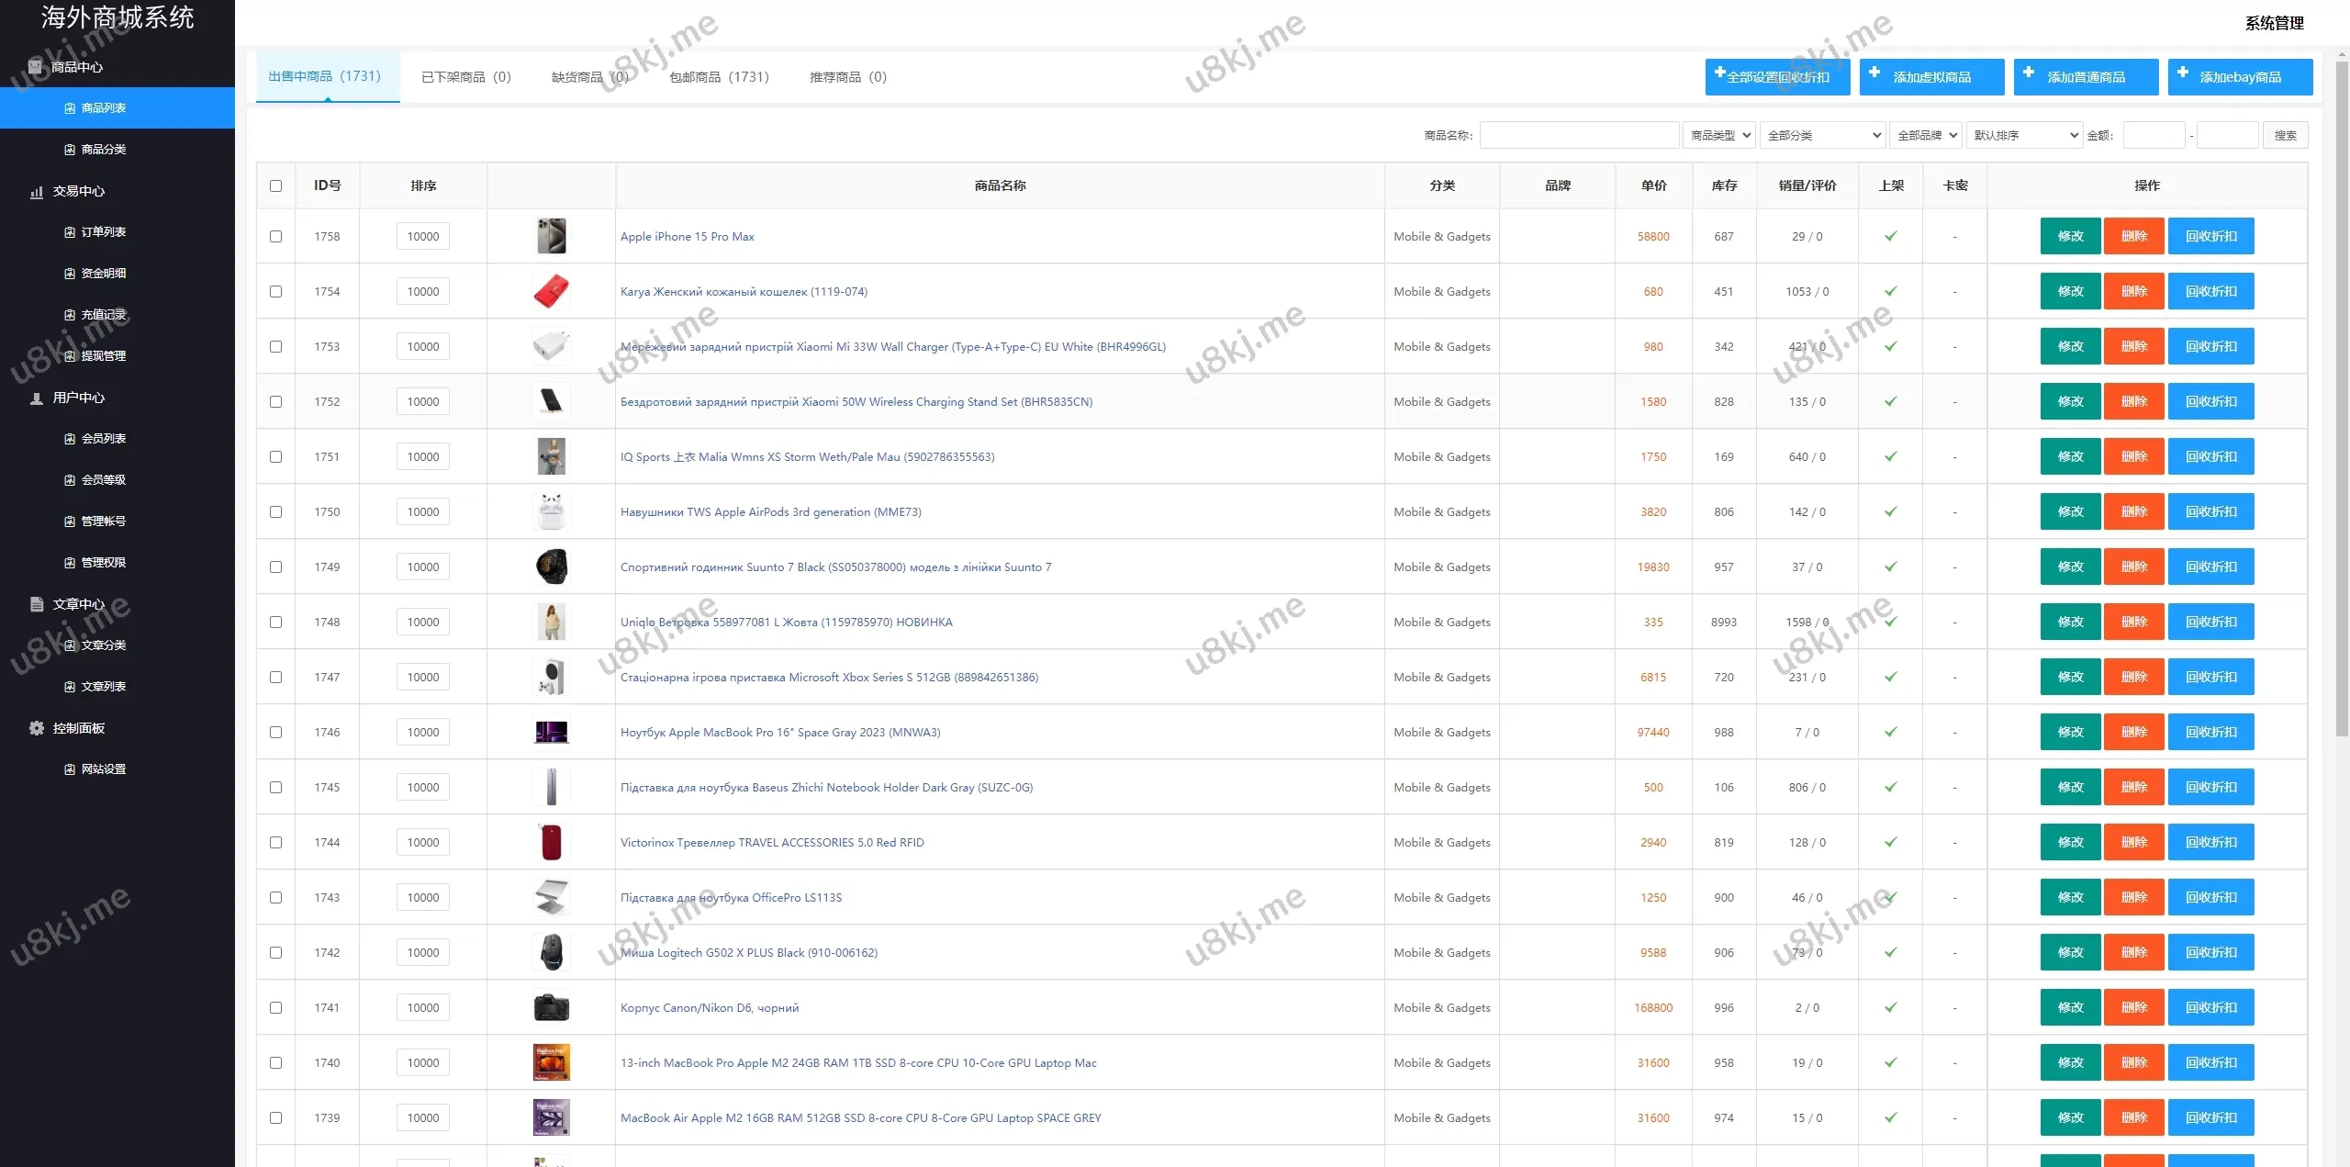Expand the 全部分类 category dropdown
This screenshot has height=1167, width=2350.
(x=1822, y=136)
